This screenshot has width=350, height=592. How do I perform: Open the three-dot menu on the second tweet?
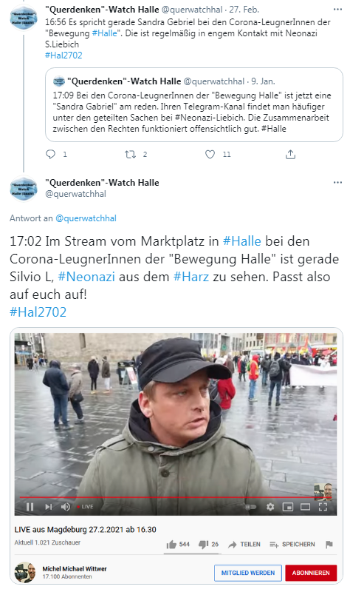coord(337,182)
